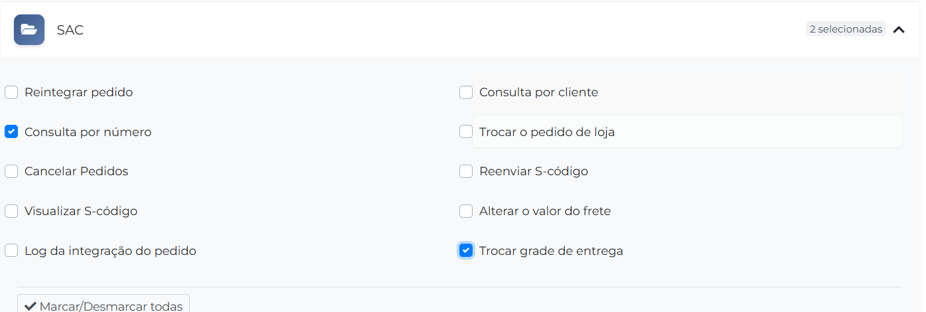
Task: Tick the Visualizar S-código checkbox
Action: 11,211
